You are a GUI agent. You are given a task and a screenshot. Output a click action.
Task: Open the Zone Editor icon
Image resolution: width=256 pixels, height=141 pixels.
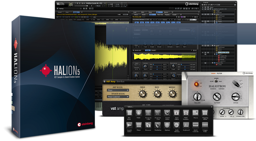tap(176, 113)
